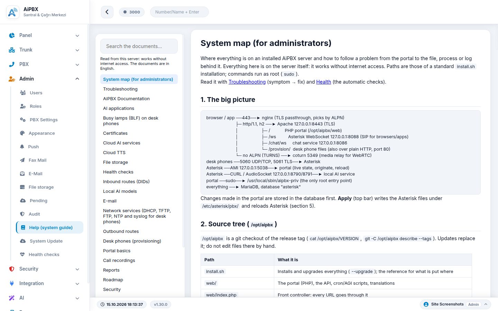The width and height of the screenshot is (498, 311).
Task: Open Help (system guide) menu item
Action: tap(50, 227)
